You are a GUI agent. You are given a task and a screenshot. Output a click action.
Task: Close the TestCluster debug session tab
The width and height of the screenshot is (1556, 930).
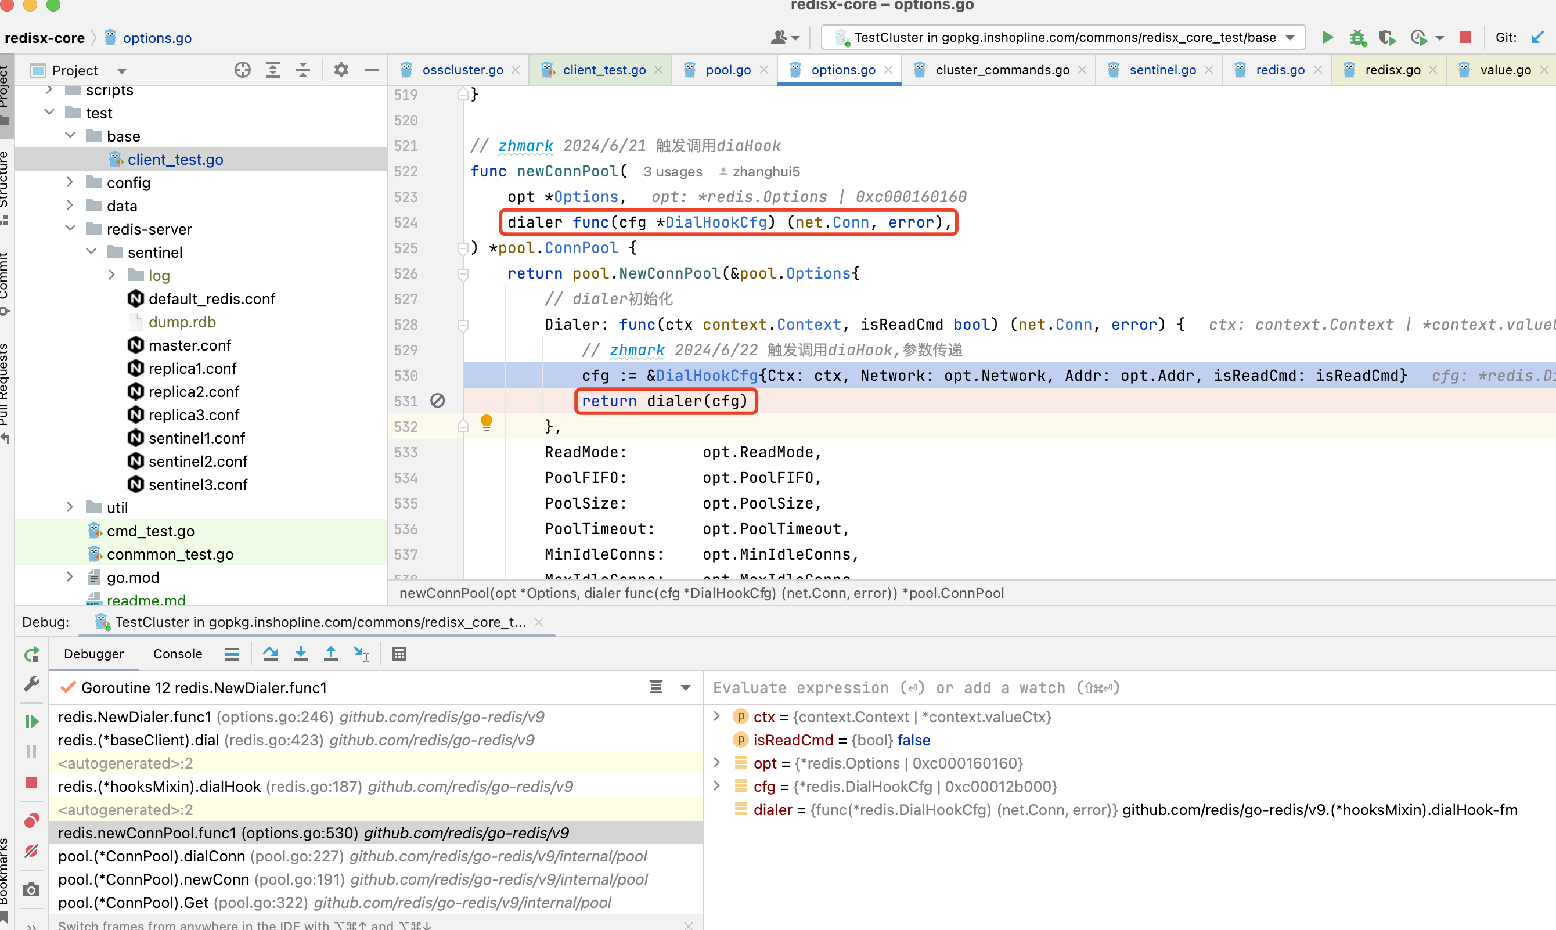(538, 622)
